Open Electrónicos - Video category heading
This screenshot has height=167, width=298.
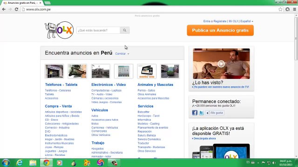click(108, 84)
